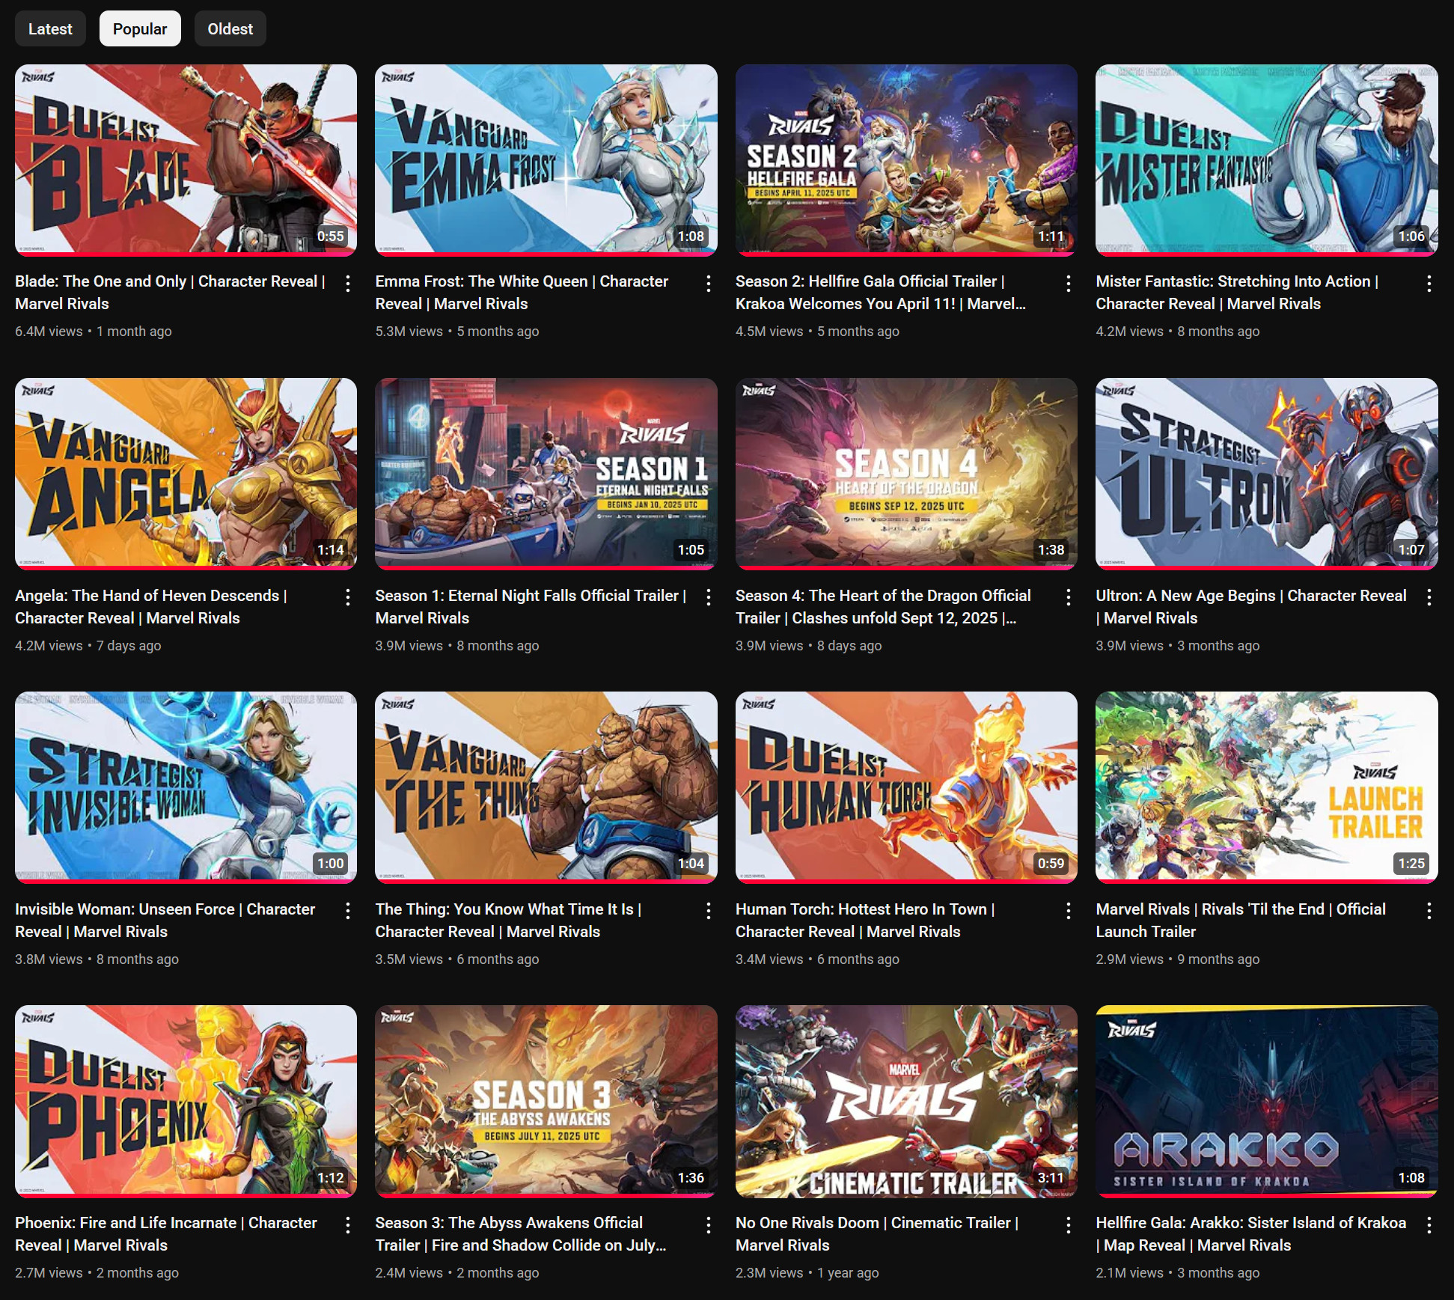Viewport: 1454px width, 1300px height.
Task: Open options for The Thing video
Action: click(x=708, y=911)
